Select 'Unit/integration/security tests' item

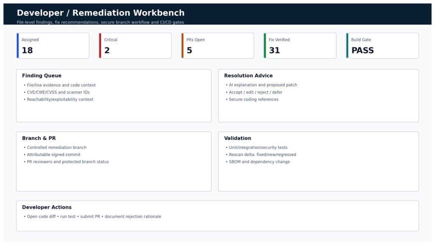(258, 147)
